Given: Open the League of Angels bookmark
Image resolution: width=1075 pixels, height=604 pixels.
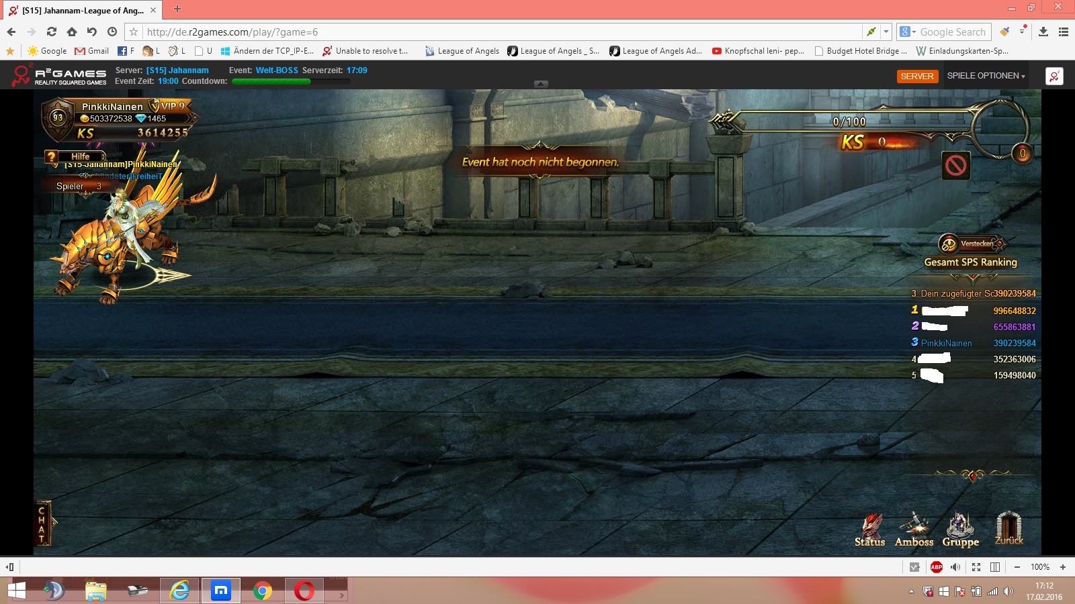Looking at the screenshot, I should click(462, 51).
